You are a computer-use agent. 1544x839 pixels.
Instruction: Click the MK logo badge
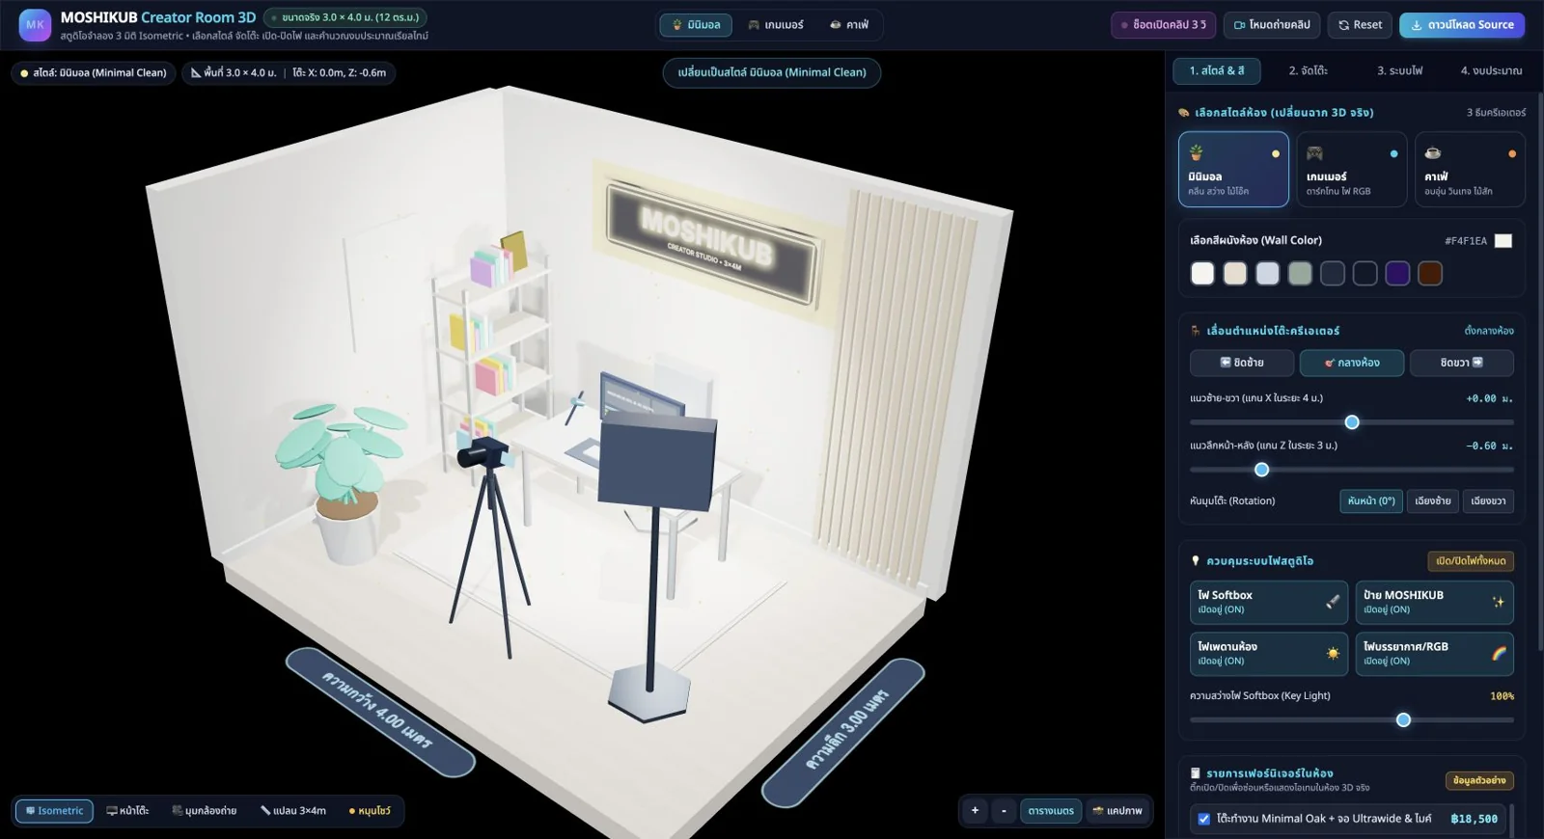pos(35,25)
